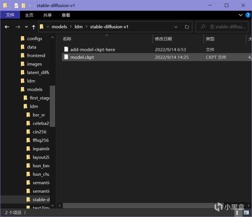Open the data folder in tree
The height and width of the screenshot is (217, 252).
[x=31, y=47]
